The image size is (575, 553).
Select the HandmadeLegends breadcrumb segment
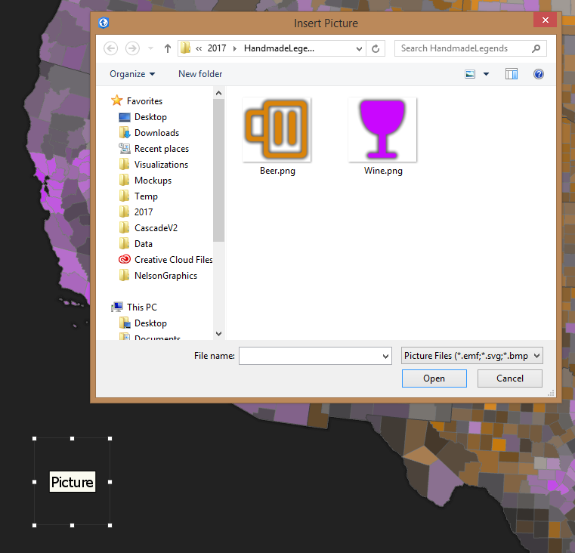click(279, 48)
